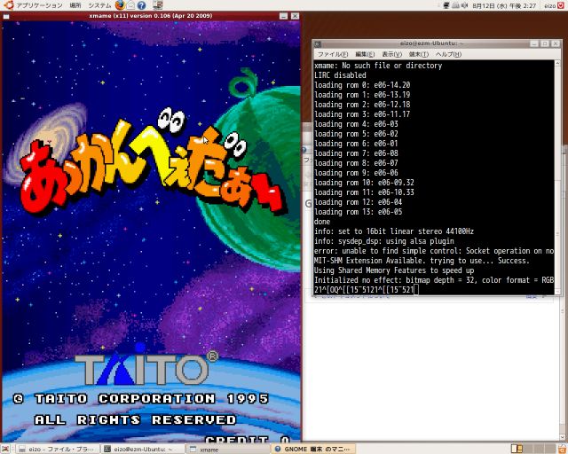
Task: Switch to the first workspace in the switcher
Action: point(517,449)
